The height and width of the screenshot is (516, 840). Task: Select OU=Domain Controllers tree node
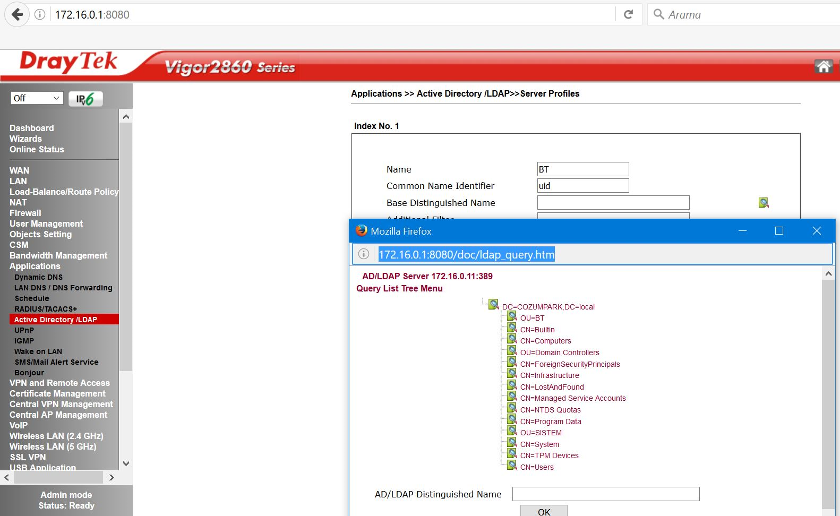pos(559,352)
